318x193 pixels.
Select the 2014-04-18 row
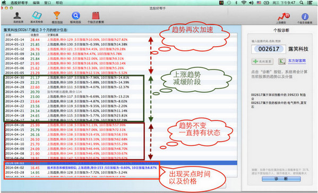(x=121, y=116)
